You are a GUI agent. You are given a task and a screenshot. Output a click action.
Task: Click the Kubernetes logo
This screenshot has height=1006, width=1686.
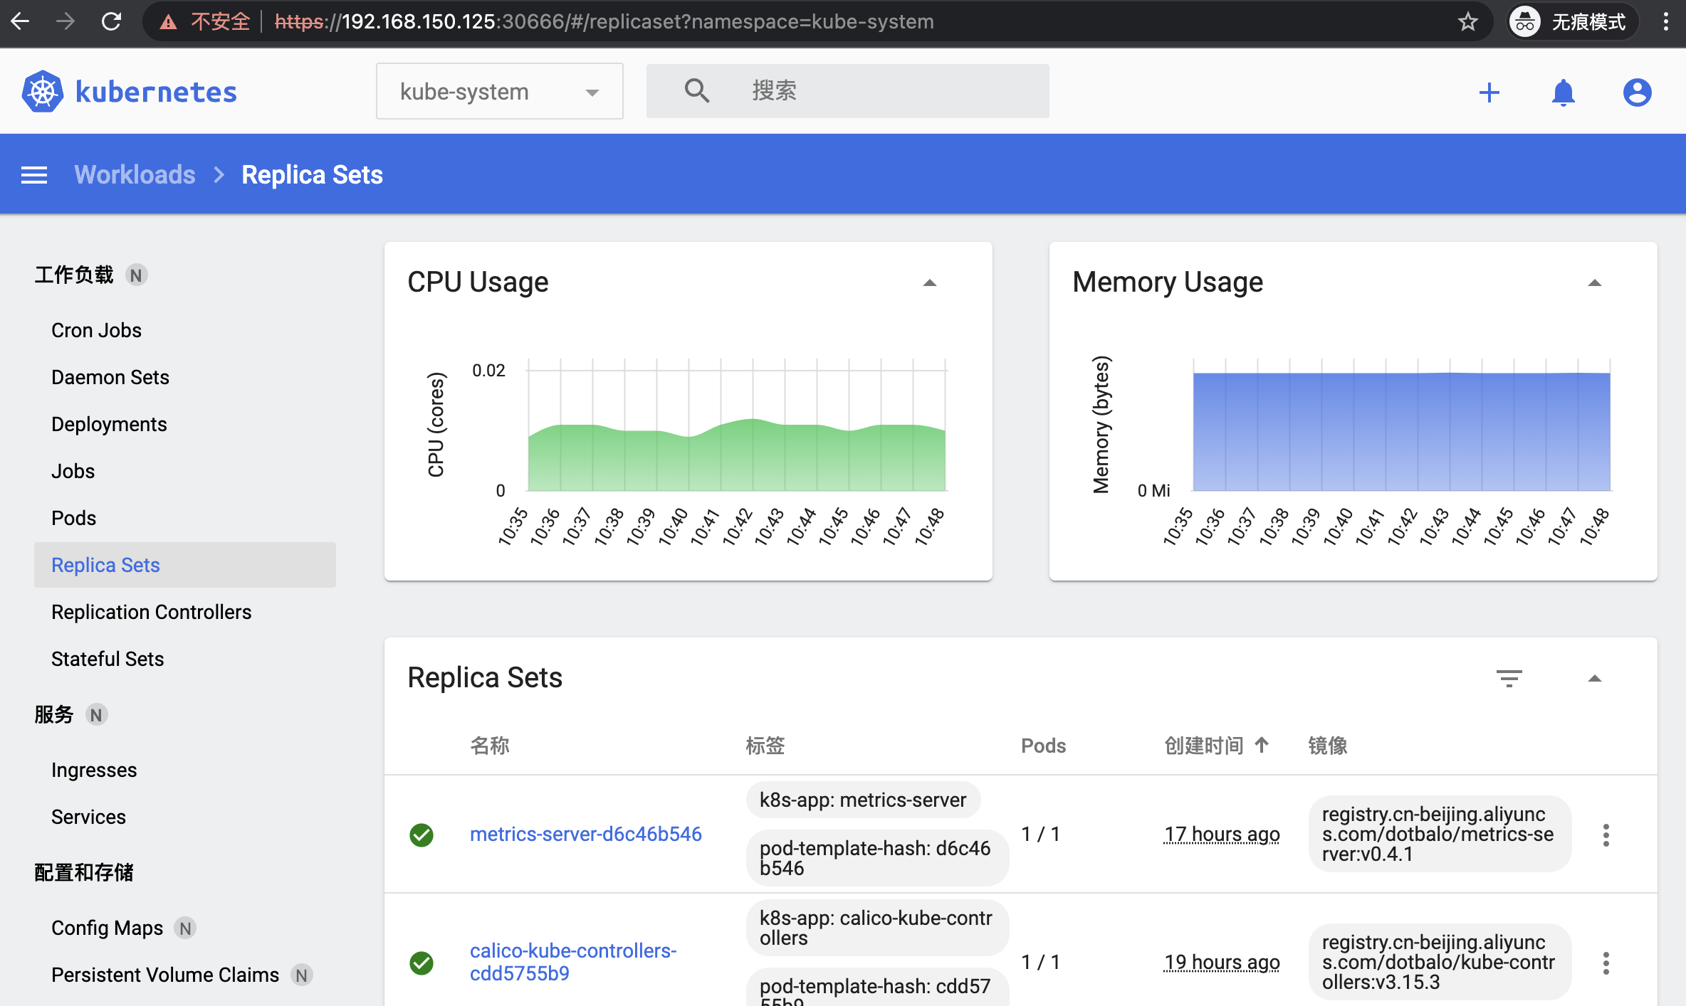pos(129,92)
